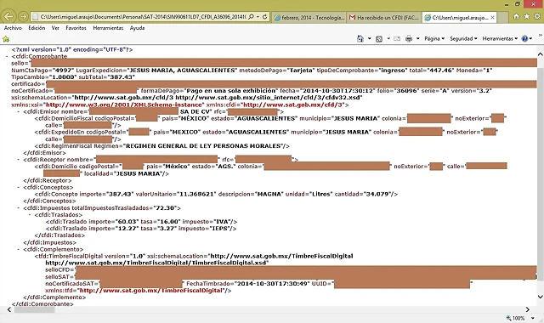
Task: Collapse the cfdi:Conceptos node
Action: coord(19,187)
